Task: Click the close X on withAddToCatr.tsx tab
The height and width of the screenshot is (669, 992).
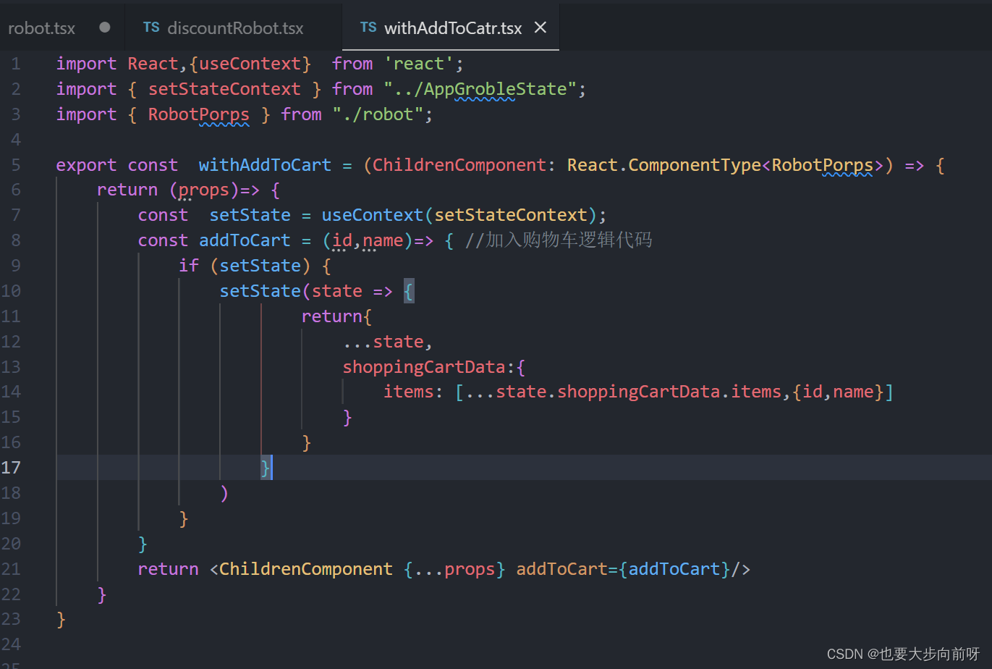Action: [540, 28]
